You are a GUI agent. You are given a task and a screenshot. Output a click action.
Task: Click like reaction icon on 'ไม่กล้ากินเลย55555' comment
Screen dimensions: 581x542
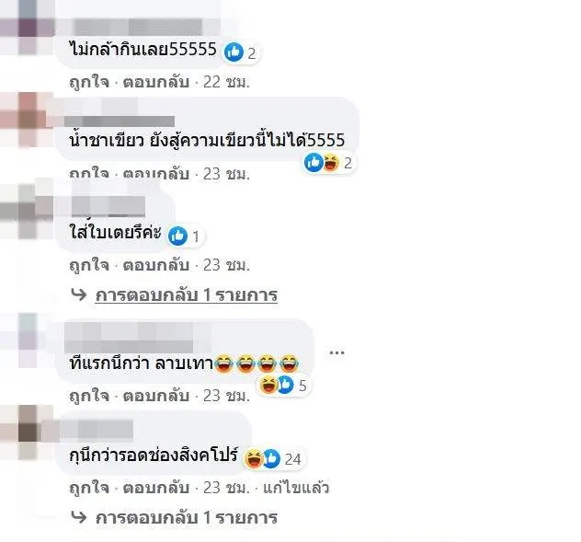click(234, 52)
